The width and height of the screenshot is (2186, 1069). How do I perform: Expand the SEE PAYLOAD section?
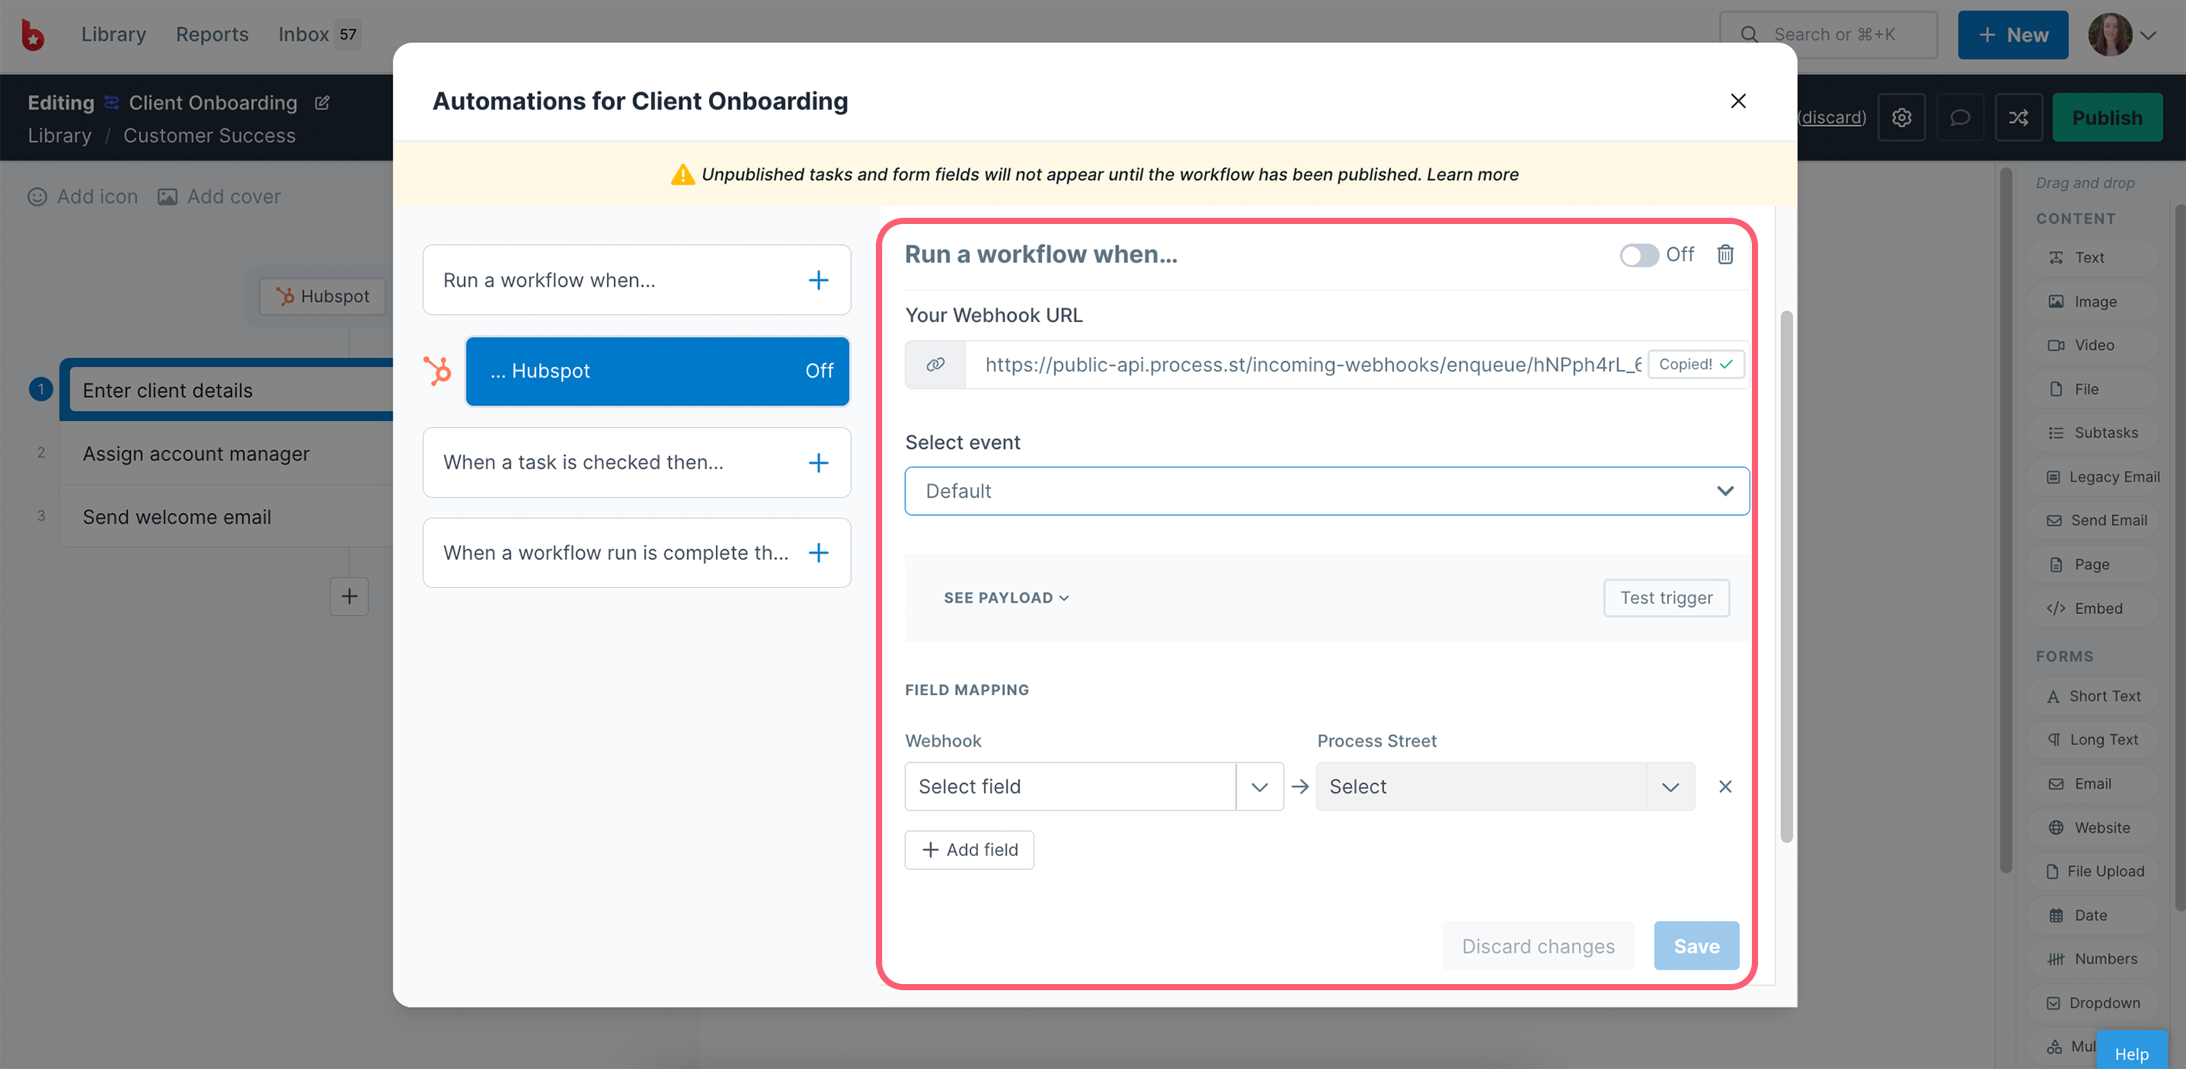pos(1006,597)
